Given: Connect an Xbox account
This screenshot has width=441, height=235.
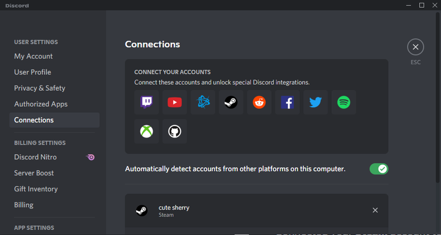Looking at the screenshot, I should 146,132.
